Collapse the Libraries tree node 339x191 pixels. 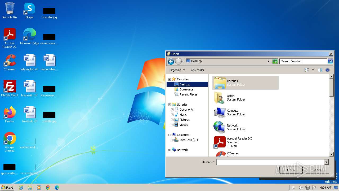(x=169, y=105)
